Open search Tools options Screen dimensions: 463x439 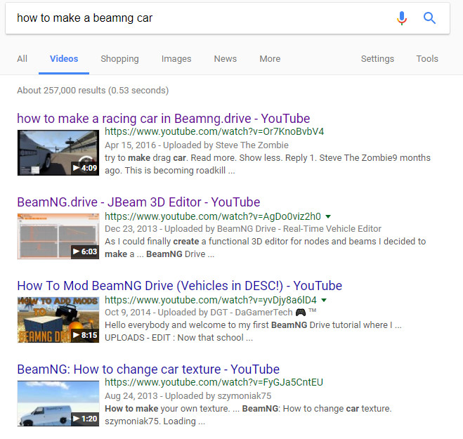[427, 59]
